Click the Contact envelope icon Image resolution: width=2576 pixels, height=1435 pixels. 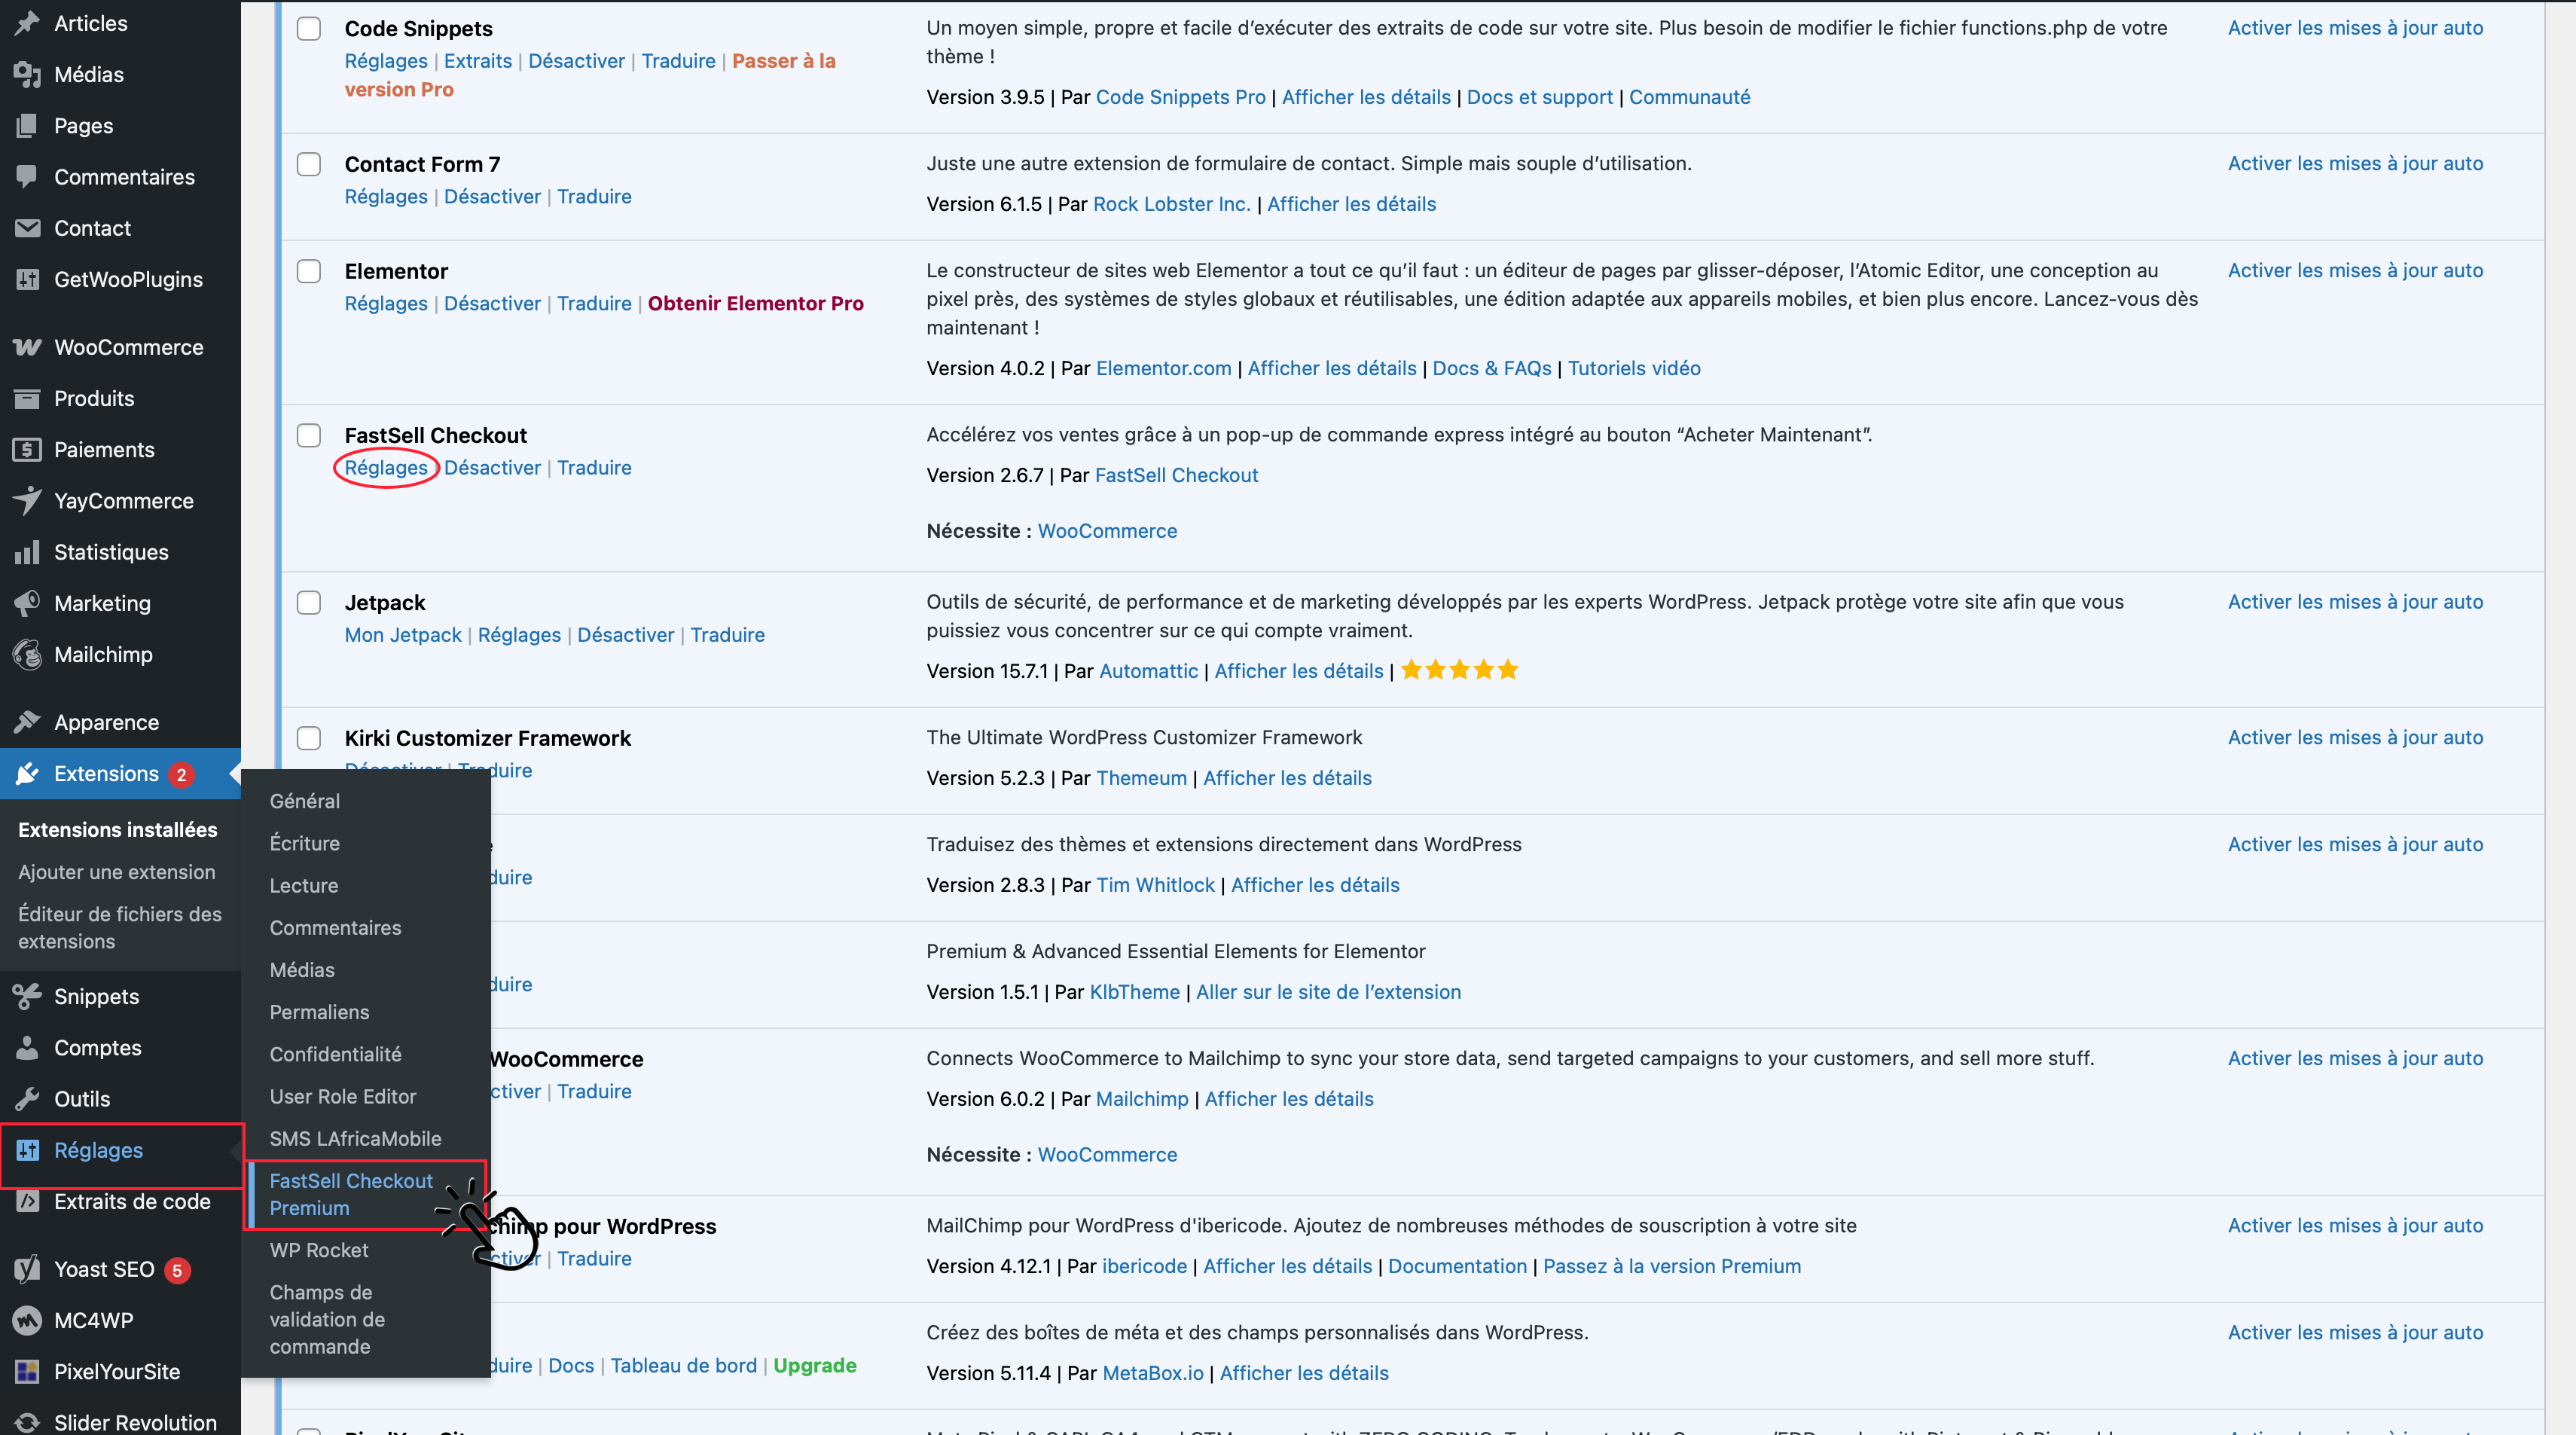click(27, 228)
